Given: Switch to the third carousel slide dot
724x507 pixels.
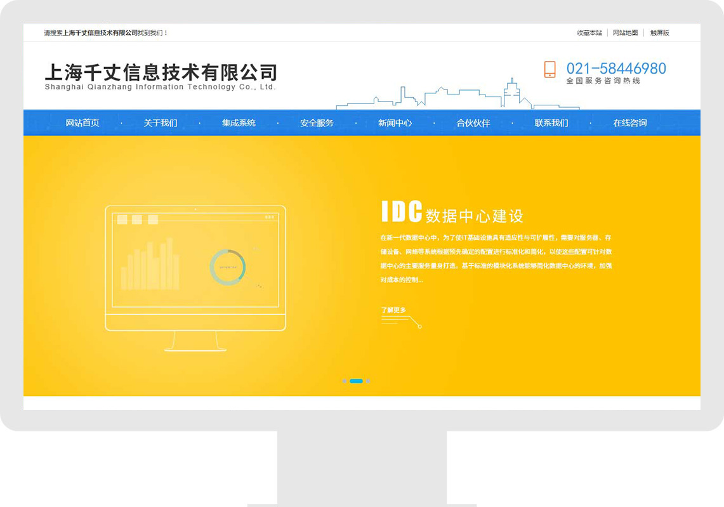Looking at the screenshot, I should tap(368, 381).
